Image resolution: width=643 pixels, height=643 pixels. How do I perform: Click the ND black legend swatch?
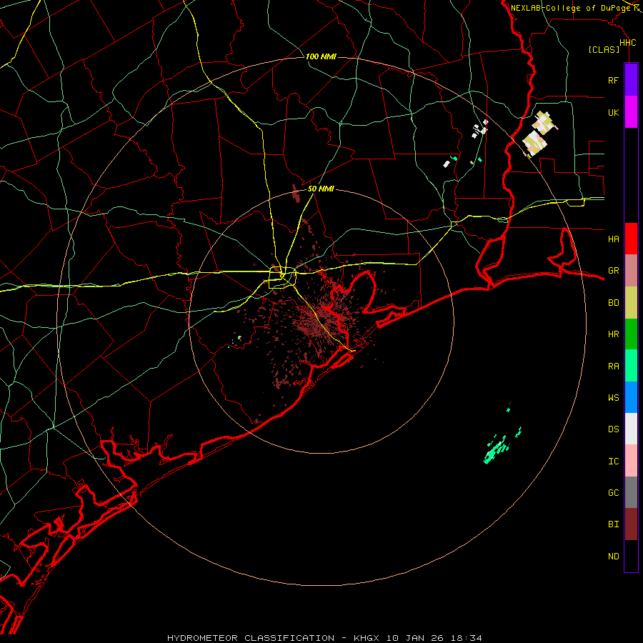(x=631, y=556)
